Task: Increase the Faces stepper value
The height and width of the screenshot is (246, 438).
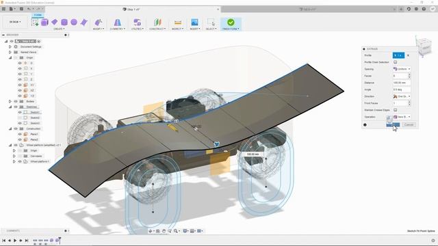Action: click(409, 74)
